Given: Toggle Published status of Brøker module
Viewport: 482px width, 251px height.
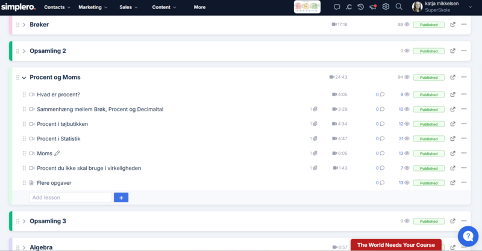Looking at the screenshot, I should tap(428, 25).
